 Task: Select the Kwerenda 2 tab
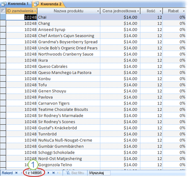tap(49, 4)
